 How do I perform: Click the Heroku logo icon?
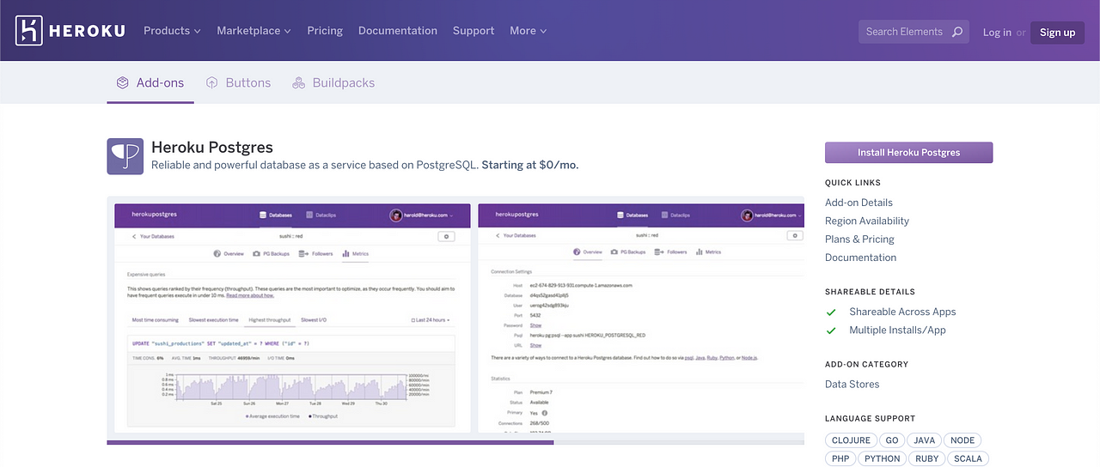click(x=28, y=31)
